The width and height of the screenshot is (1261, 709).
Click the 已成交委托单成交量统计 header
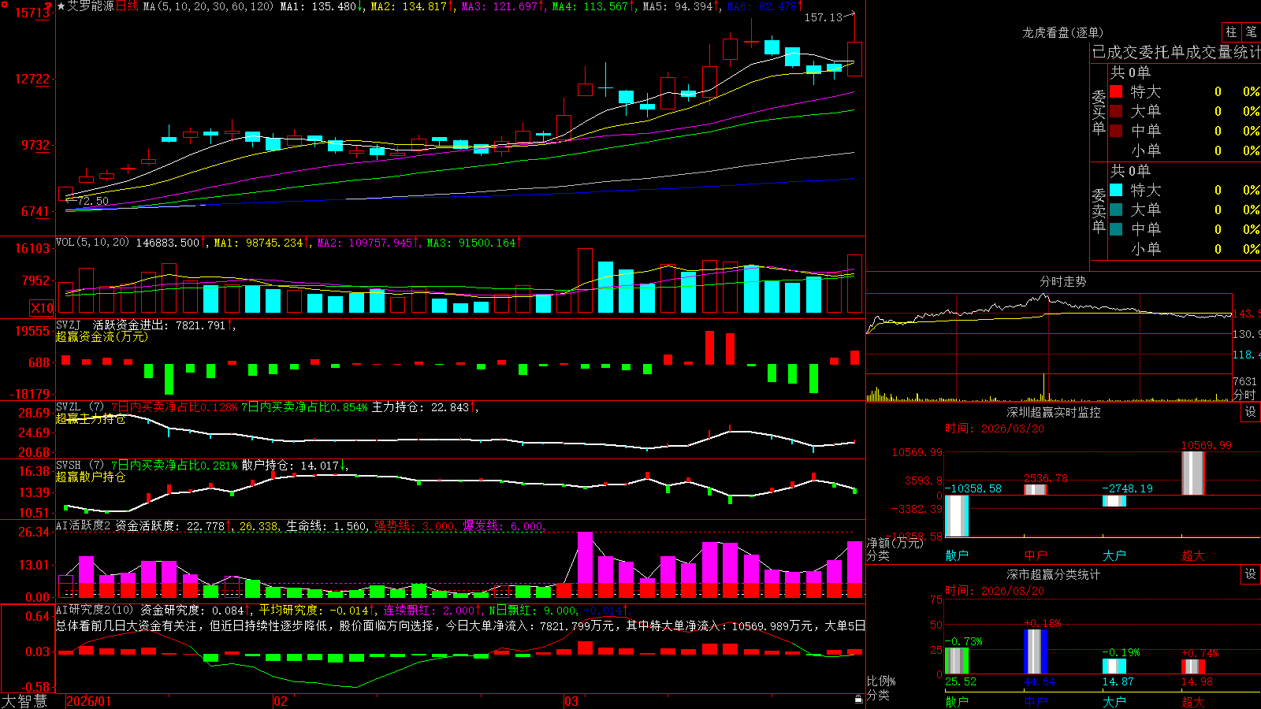(1176, 52)
